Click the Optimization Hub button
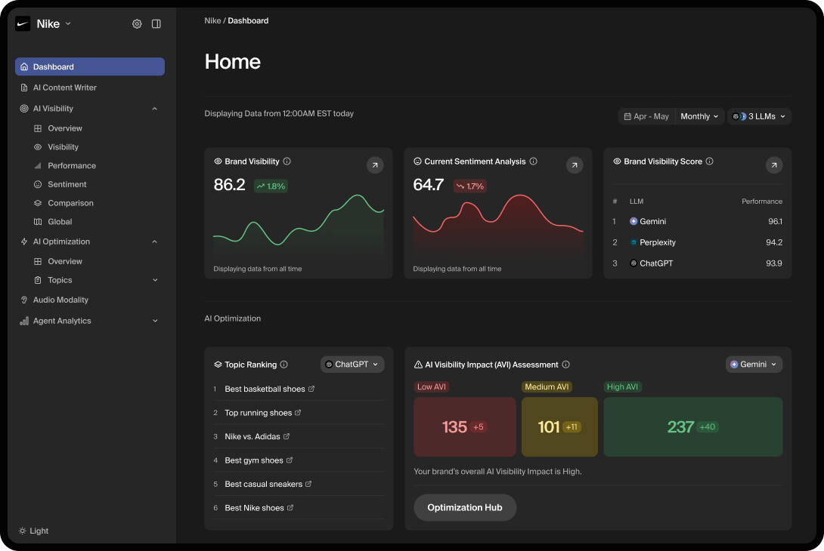The image size is (824, 551). pos(464,507)
